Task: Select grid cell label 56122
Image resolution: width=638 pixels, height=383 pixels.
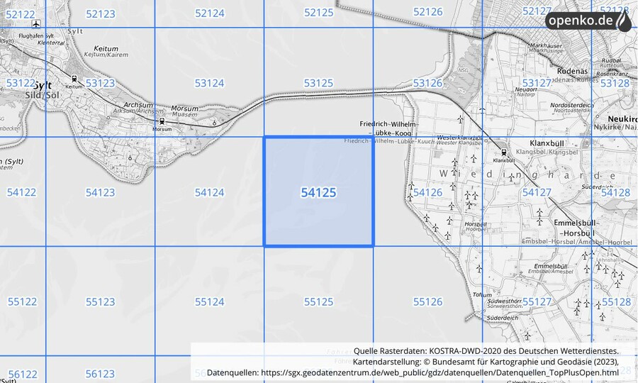Action: click(23, 374)
